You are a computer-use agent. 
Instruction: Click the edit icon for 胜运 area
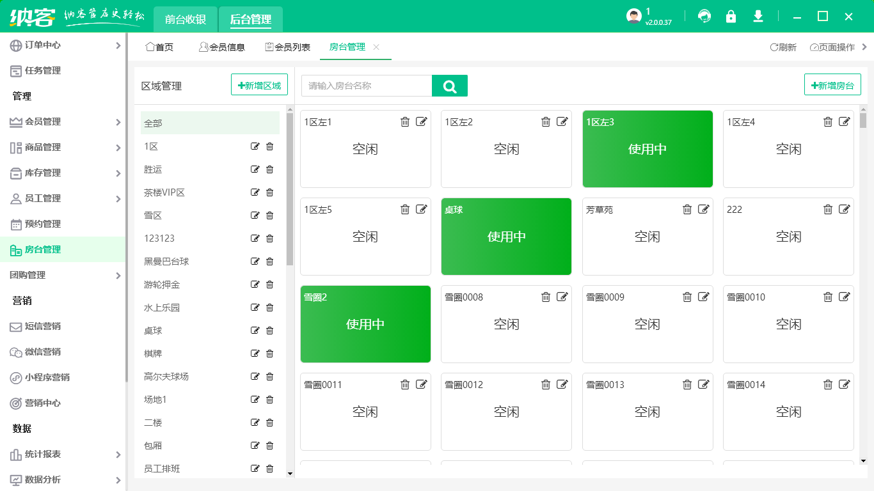pos(255,169)
